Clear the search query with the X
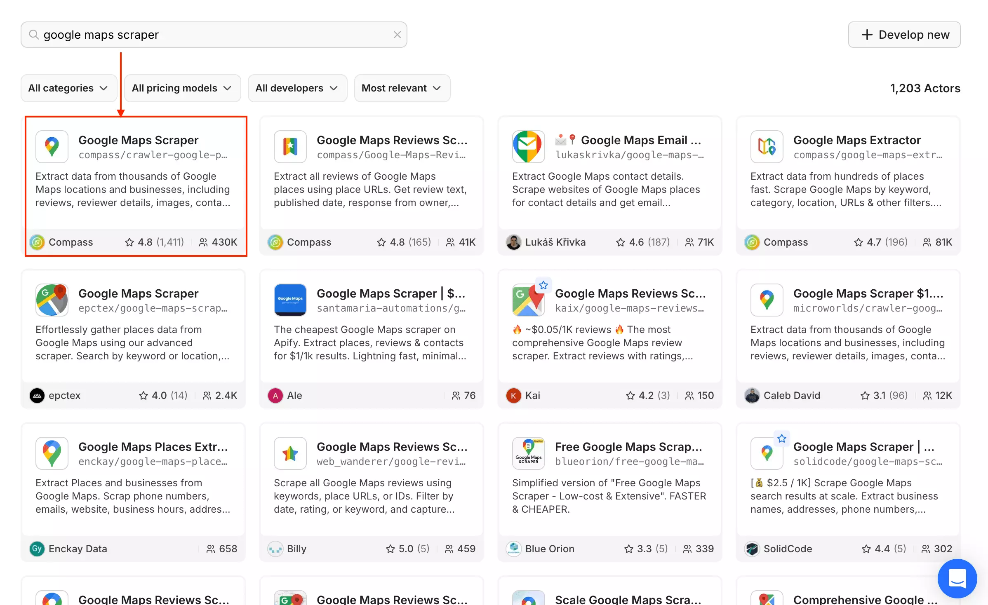 pos(397,35)
